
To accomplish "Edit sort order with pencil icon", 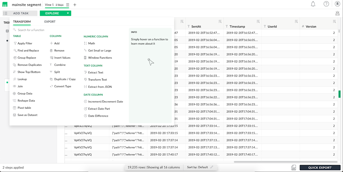I will coord(212,167).
